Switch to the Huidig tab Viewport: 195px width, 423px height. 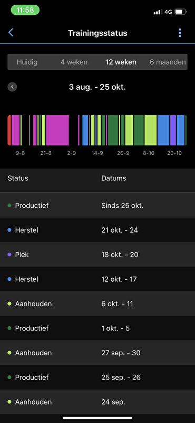[27, 62]
